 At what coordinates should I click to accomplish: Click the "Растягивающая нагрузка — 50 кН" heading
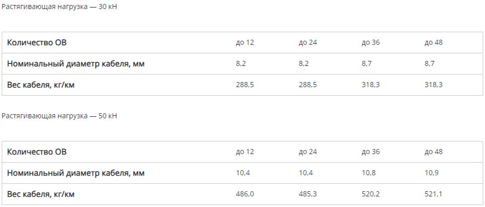(x=59, y=116)
